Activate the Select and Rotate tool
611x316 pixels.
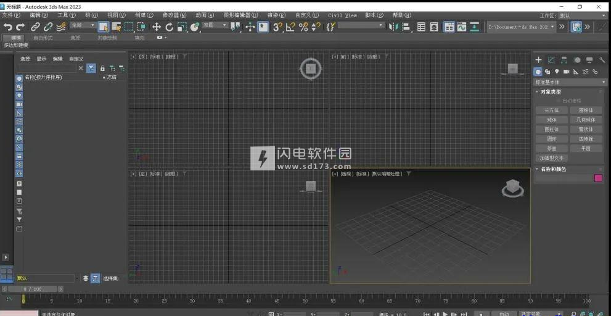point(169,27)
